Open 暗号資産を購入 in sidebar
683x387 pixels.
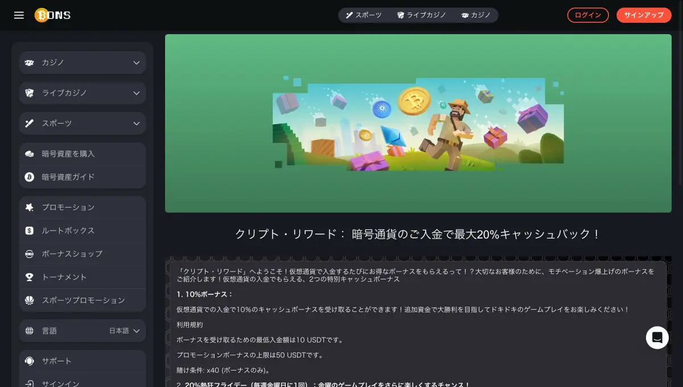(x=83, y=154)
